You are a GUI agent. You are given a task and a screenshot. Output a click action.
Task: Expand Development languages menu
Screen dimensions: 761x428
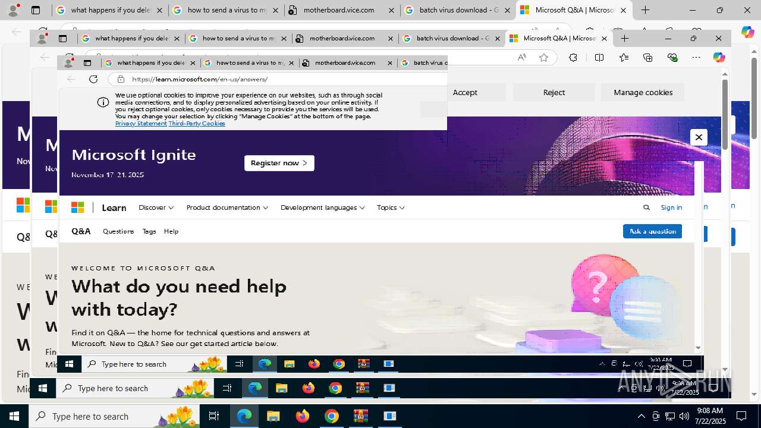pos(323,207)
